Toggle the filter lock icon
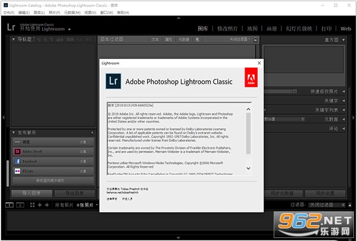The width and height of the screenshot is (357, 241). point(255,39)
